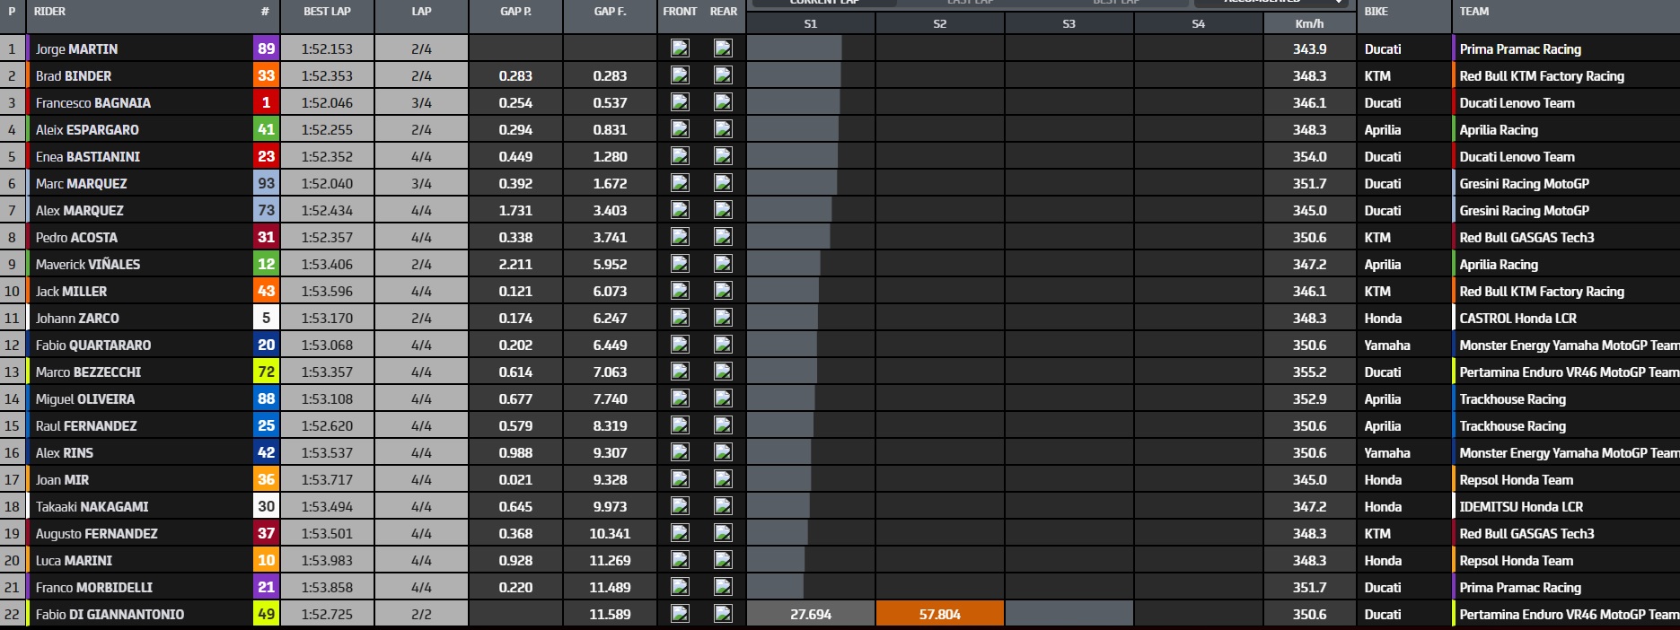Click best lap time 1:52.040
Image resolution: width=1680 pixels, height=630 pixels.
point(327,183)
